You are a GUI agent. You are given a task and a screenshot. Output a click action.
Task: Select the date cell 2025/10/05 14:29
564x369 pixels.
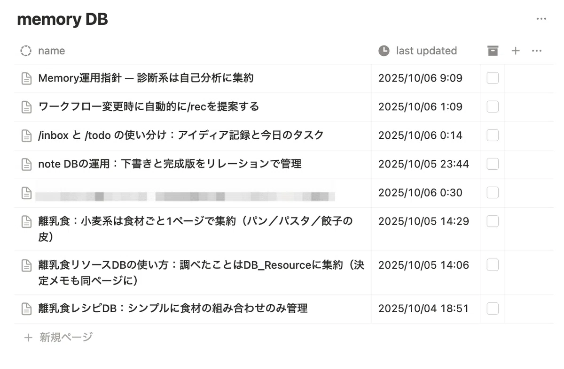[423, 221]
